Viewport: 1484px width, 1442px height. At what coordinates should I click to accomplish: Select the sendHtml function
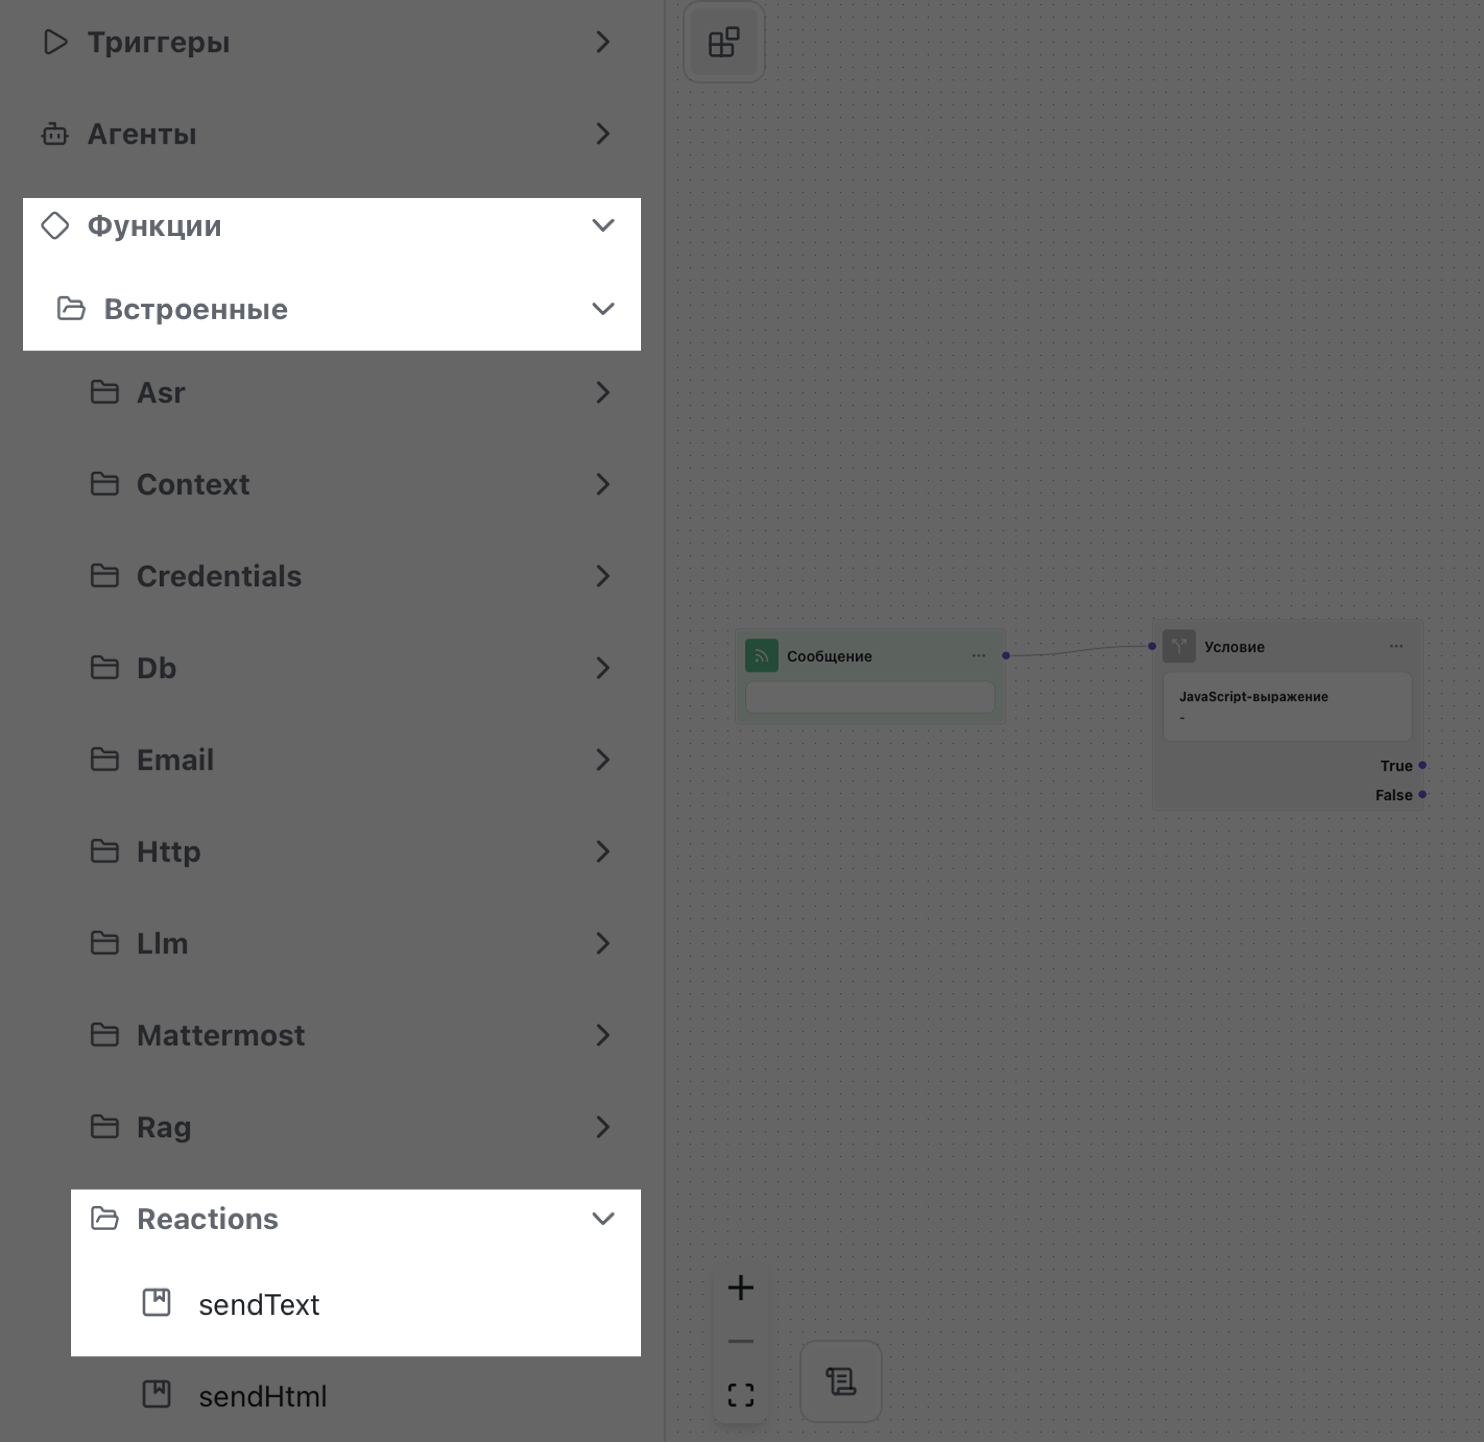pyautogui.click(x=262, y=1397)
